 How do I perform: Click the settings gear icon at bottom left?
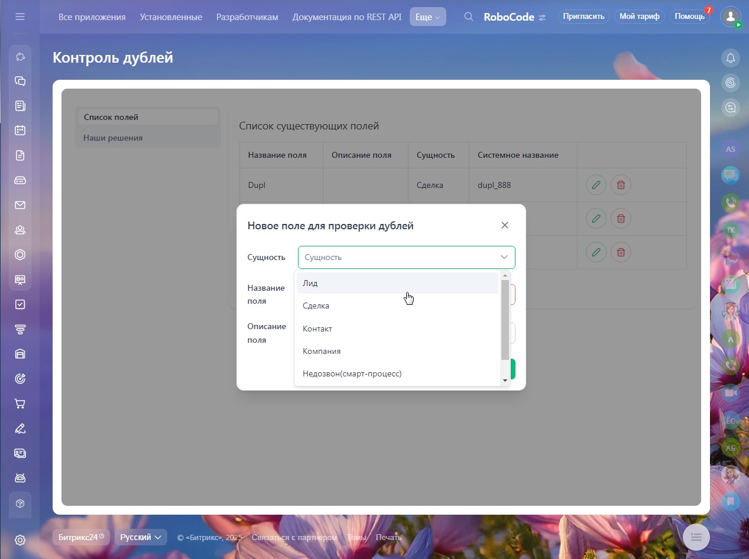coord(20,540)
